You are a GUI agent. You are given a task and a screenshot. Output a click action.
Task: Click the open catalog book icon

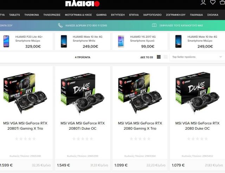pyautogui.click(x=154, y=25)
